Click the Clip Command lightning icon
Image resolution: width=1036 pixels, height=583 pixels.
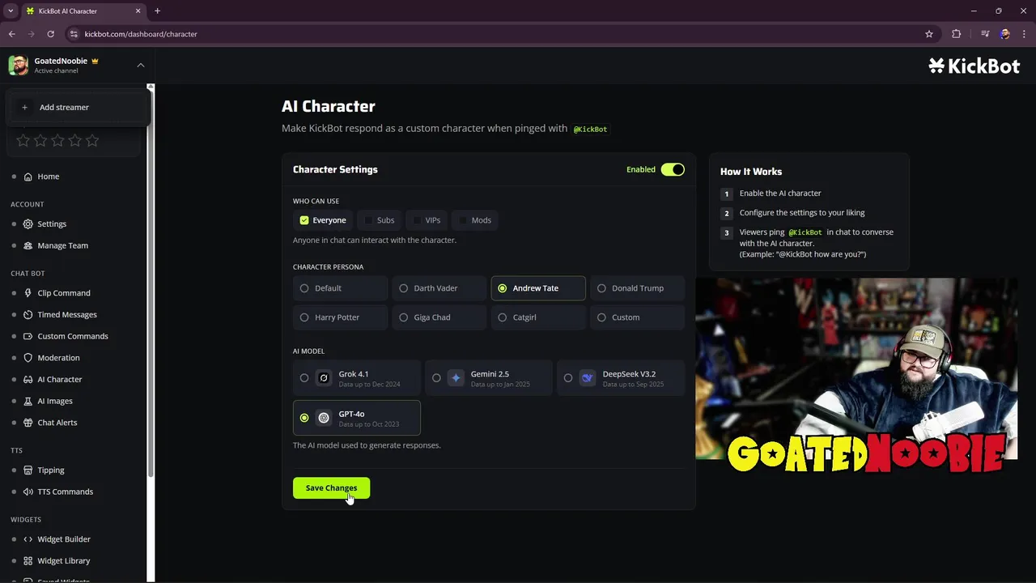pyautogui.click(x=28, y=293)
